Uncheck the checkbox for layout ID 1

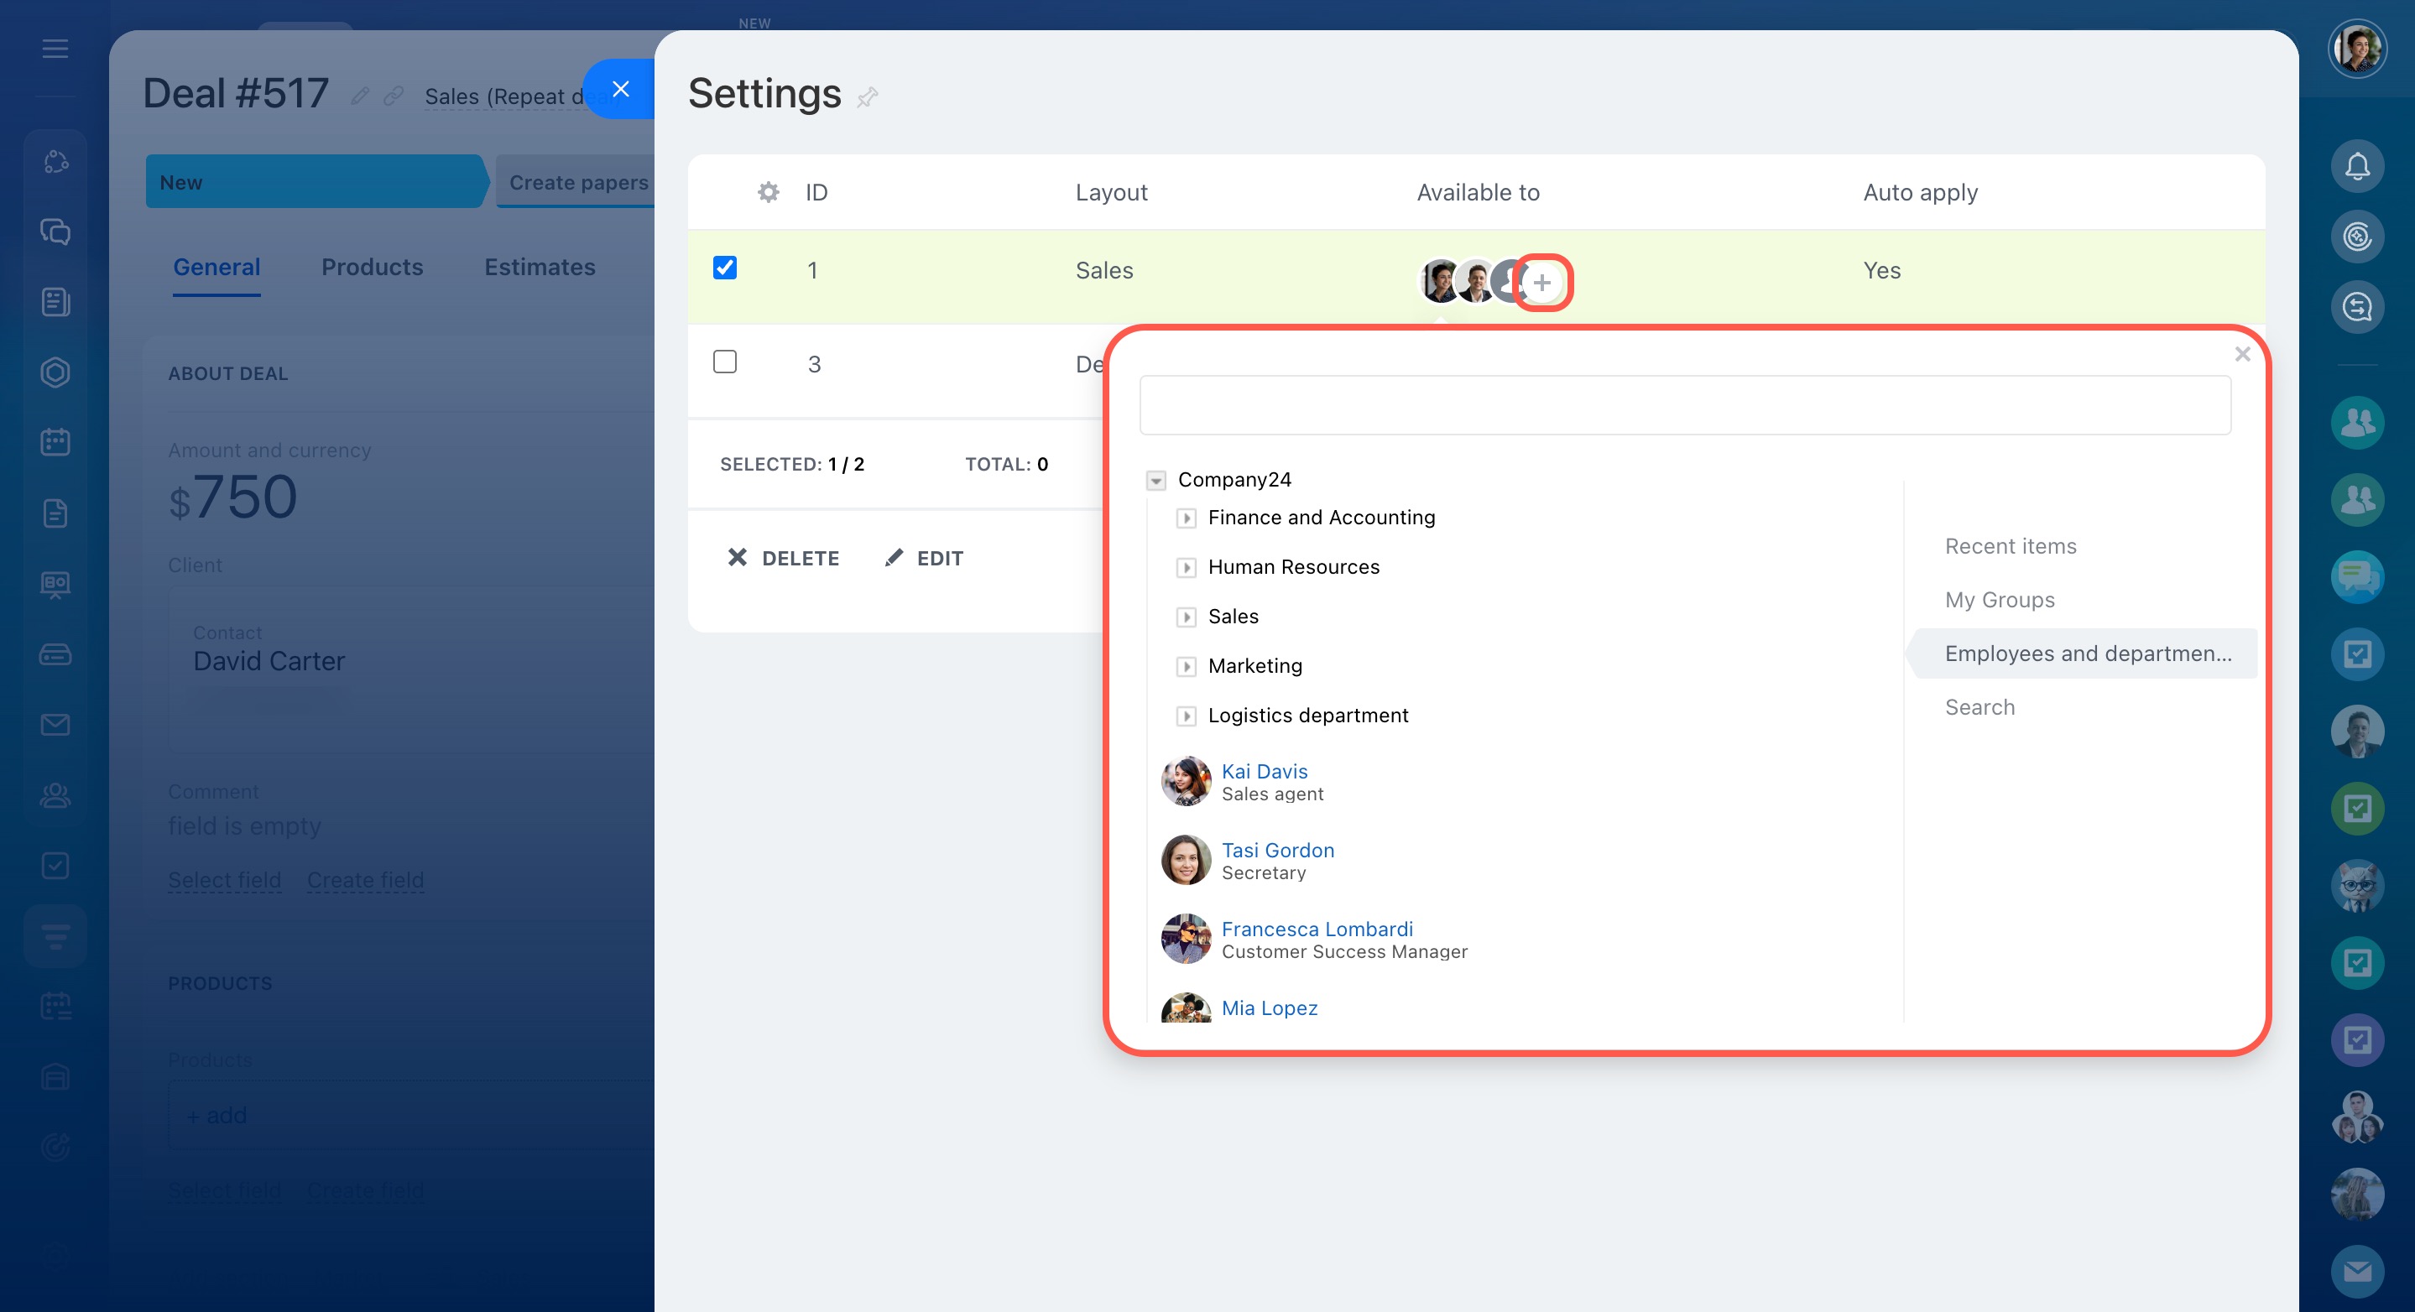click(725, 268)
